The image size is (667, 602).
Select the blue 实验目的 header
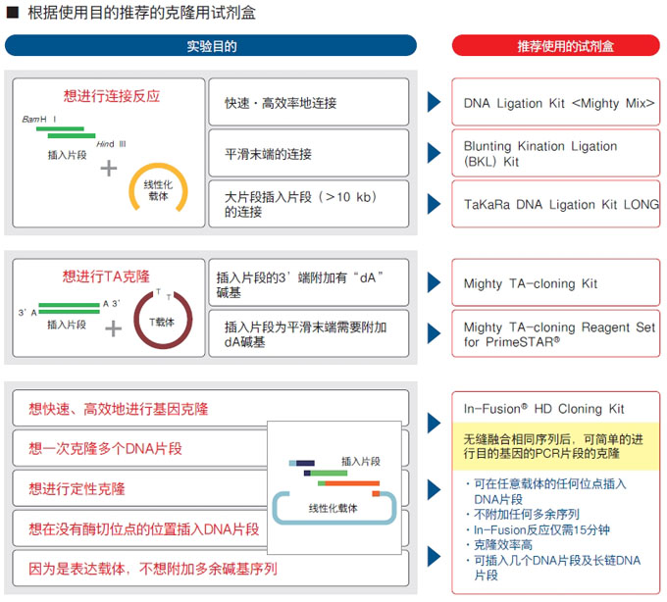(x=211, y=46)
